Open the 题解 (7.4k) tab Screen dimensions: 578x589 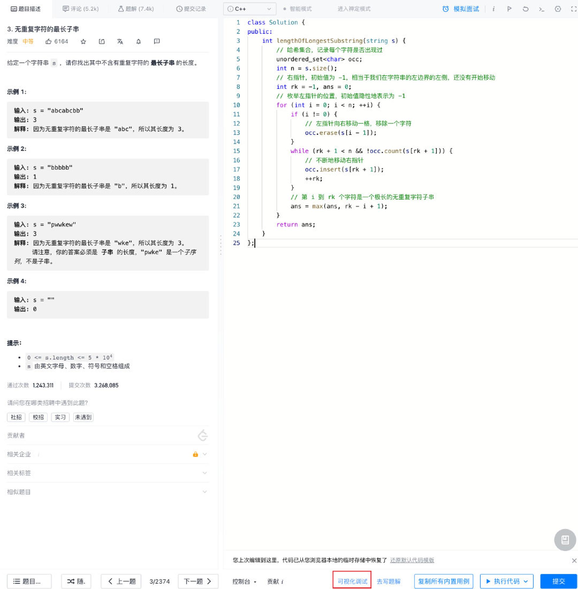[136, 9]
